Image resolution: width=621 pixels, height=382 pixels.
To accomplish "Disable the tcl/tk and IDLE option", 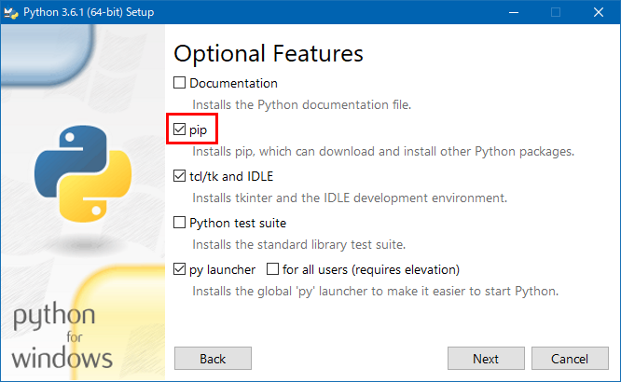I will [180, 176].
